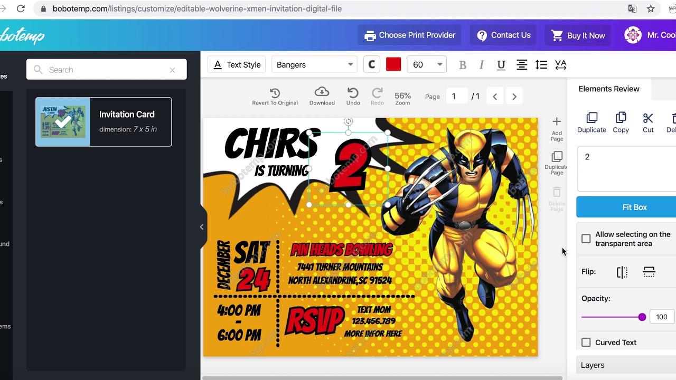Duplicate the current page
Screen dimensions: 676x380
click(557, 164)
